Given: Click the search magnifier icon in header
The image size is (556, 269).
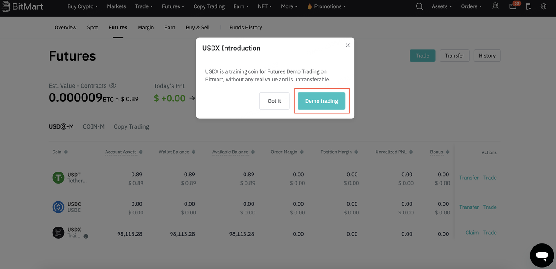Looking at the screenshot, I should coord(419,6).
